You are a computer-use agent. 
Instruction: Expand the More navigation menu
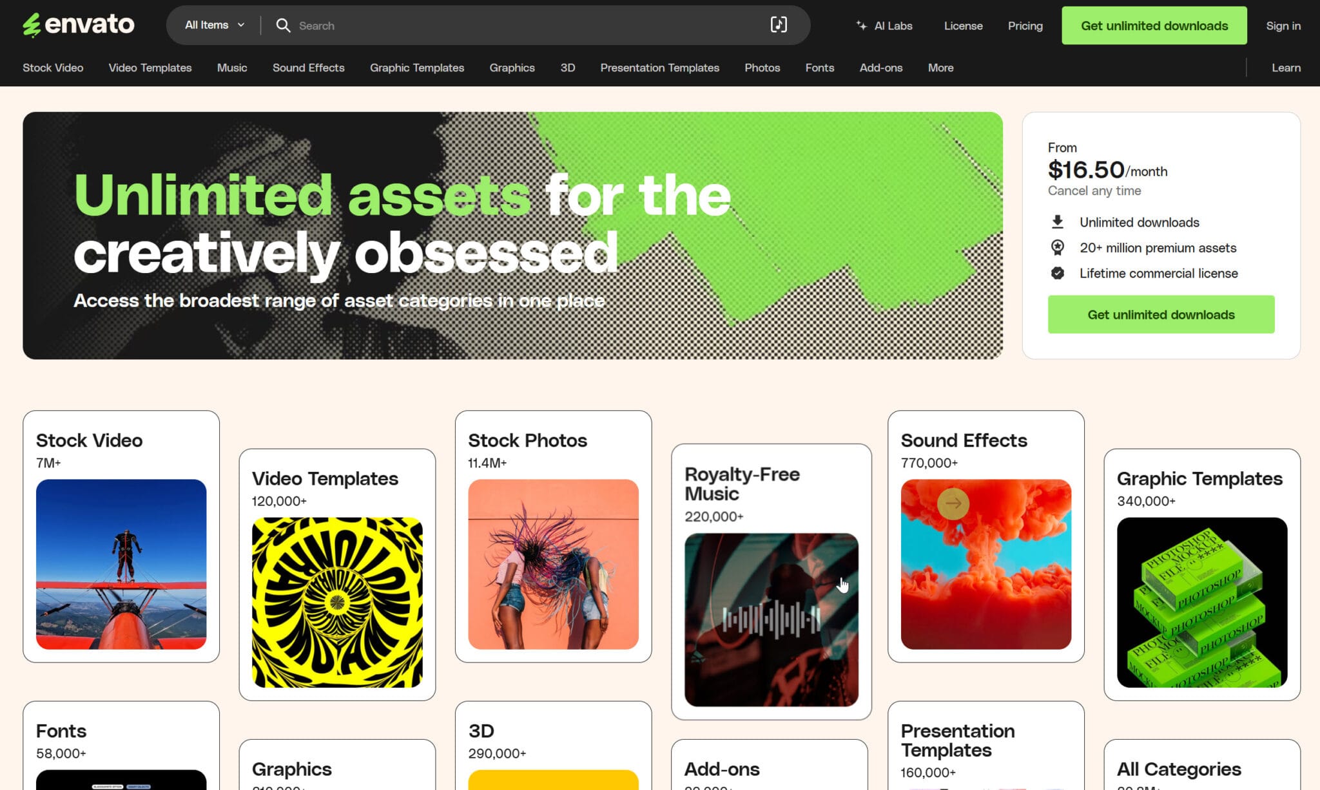point(940,68)
